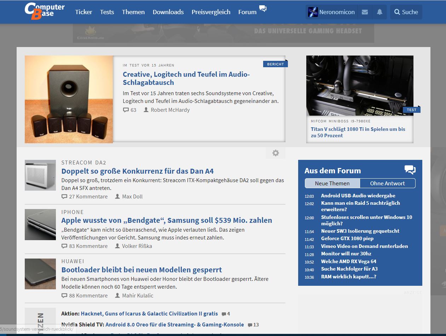Click the TEST tag label
The height and width of the screenshot is (336, 446).
[411, 110]
